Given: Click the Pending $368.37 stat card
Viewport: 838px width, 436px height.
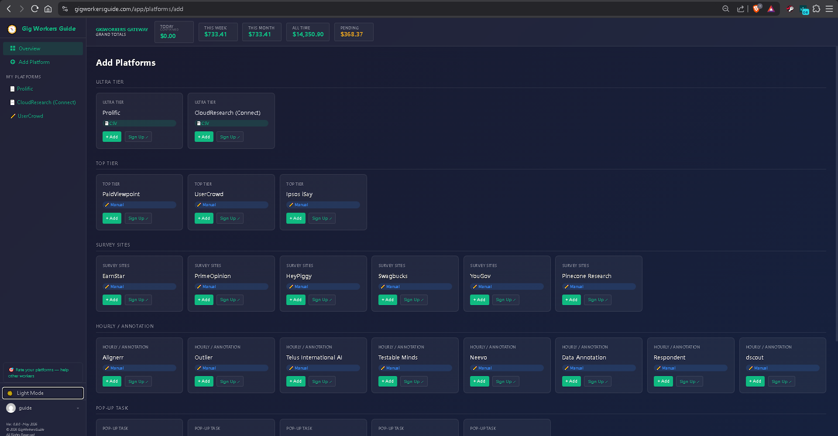Looking at the screenshot, I should pos(354,32).
